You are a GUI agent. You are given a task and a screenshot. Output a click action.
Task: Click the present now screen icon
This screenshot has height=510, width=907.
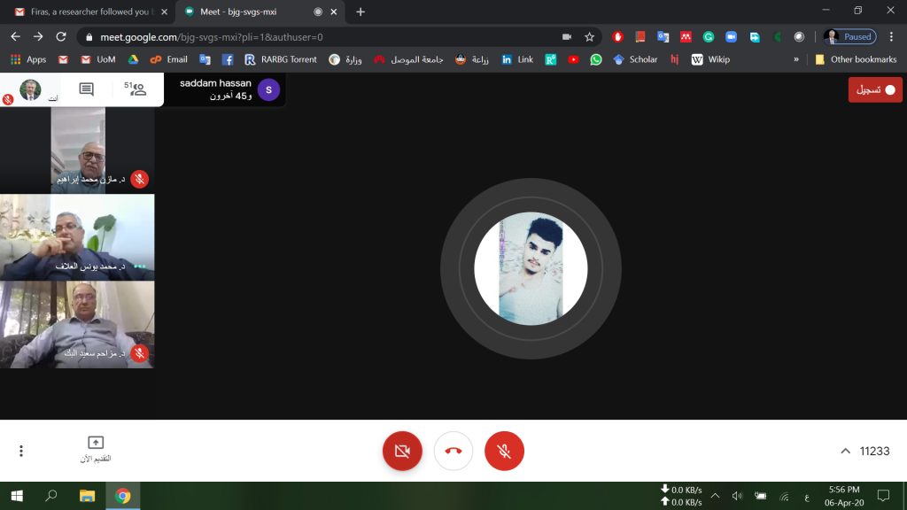point(96,443)
